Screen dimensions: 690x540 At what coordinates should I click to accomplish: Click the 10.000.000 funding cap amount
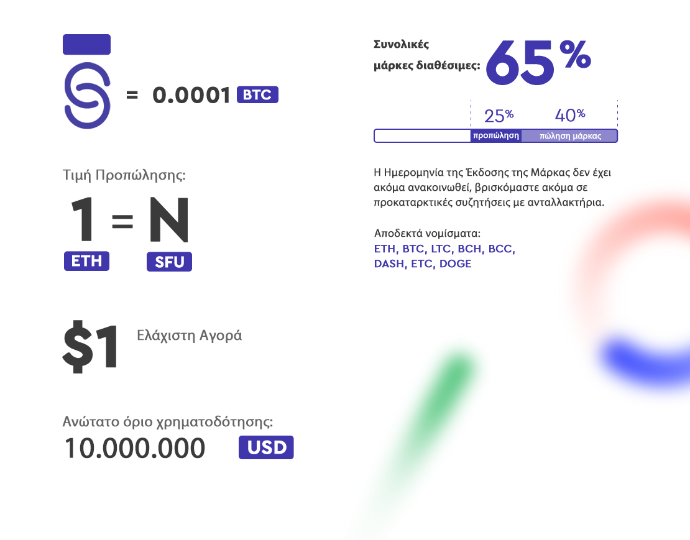(x=135, y=448)
